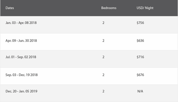Click the $636 nightly rate
Viewport: 178px width, 102px height.
point(140,41)
